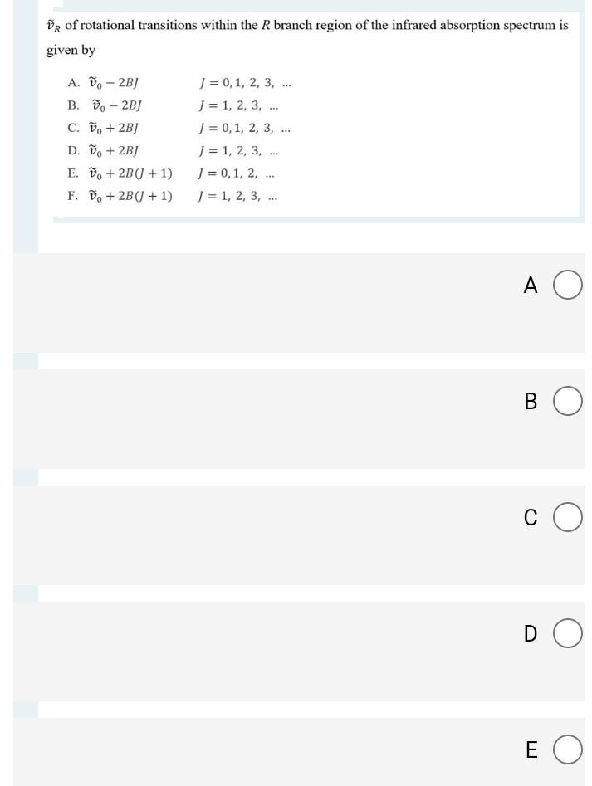This screenshot has height=786, width=592.
Task: Select radio button for answer B
Action: coord(567,402)
